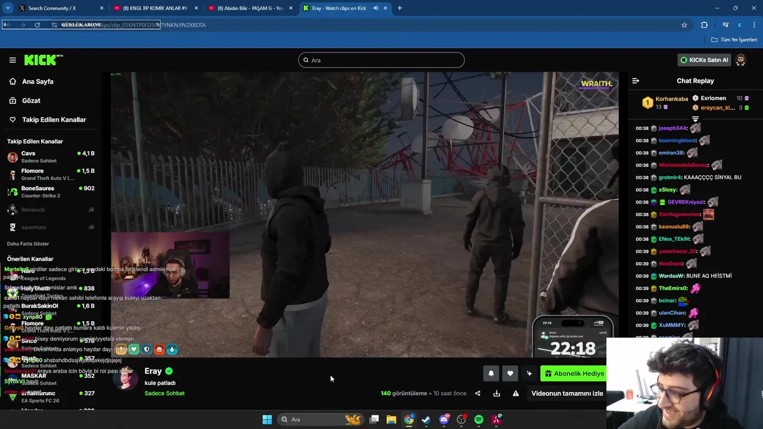The width and height of the screenshot is (763, 429).
Task: Click chat username grotmir4
Action: tap(670, 178)
